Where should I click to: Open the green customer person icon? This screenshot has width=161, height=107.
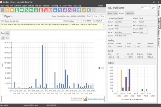pos(17,10)
